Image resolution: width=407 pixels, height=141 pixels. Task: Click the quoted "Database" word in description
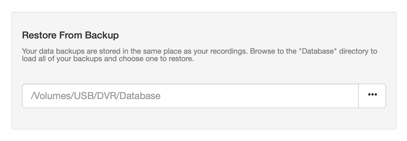click(x=318, y=51)
